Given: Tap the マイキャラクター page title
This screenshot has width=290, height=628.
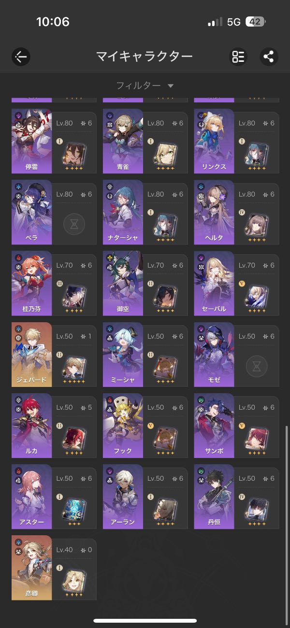Looking at the screenshot, I should (x=145, y=57).
